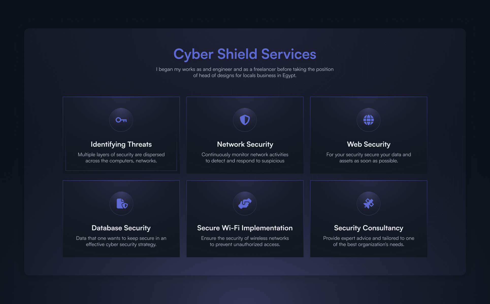This screenshot has width=490, height=304.
Task: Click the globe icon for Web Security
Action: tap(368, 120)
